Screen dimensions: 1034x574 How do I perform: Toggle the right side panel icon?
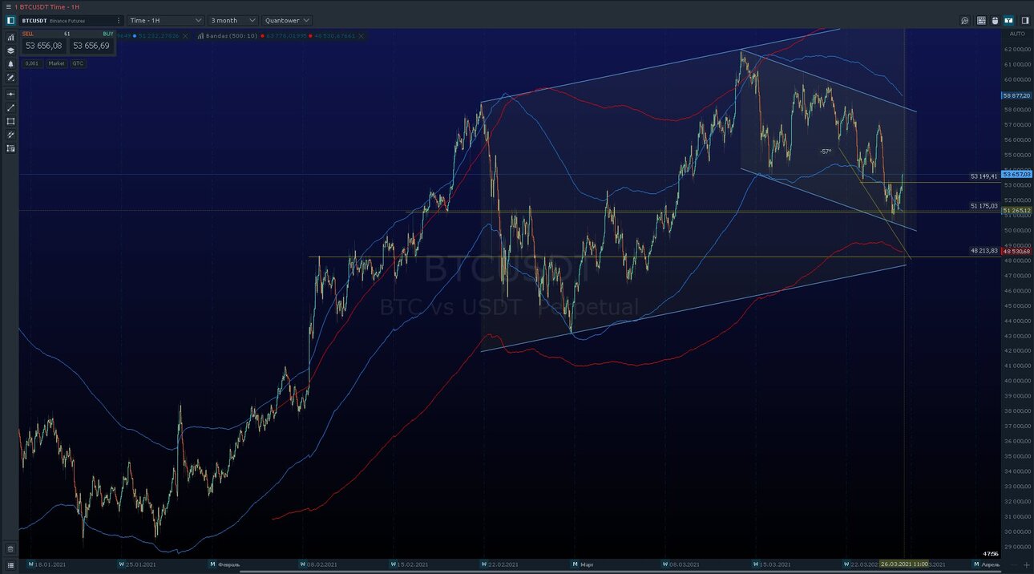tap(1024, 20)
